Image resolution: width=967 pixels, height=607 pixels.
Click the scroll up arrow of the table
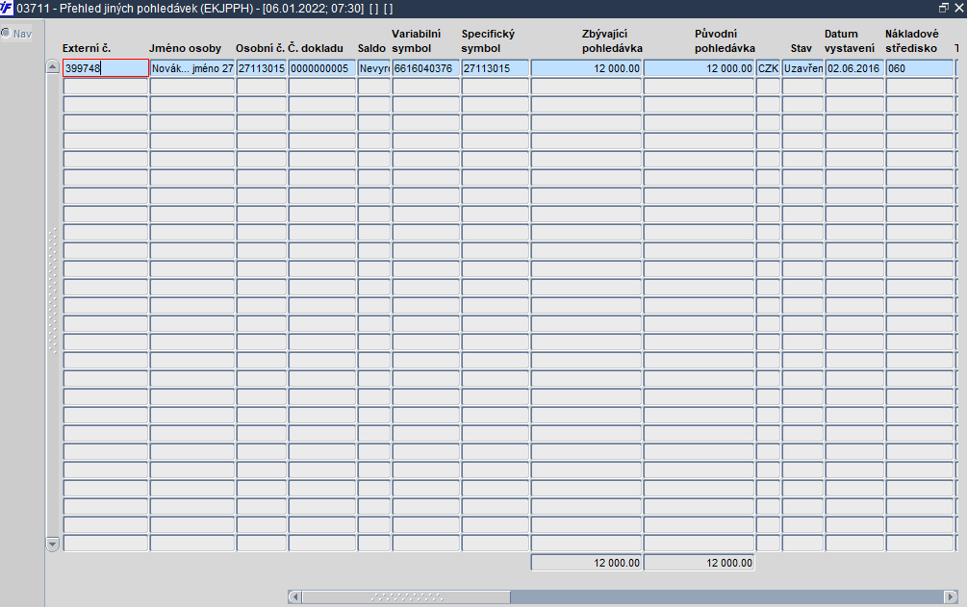52,68
